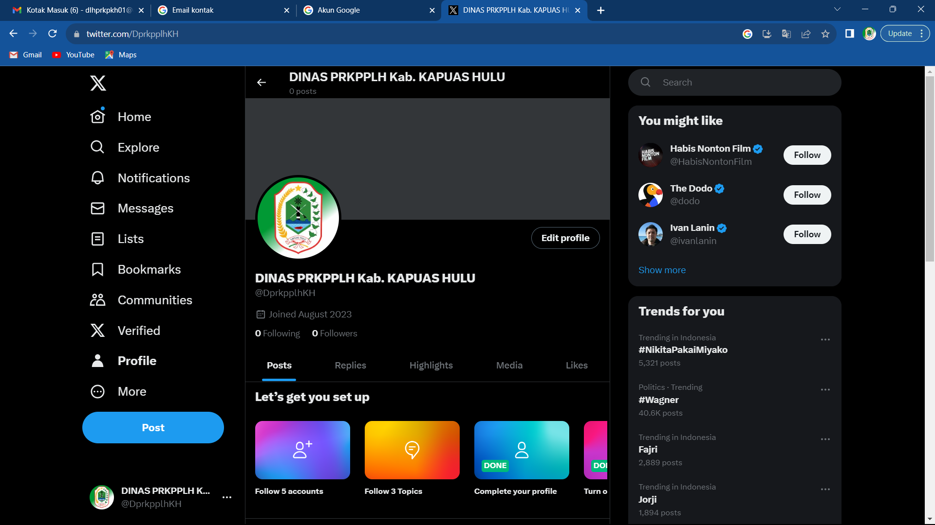Open the #NikitaPakaiMiyako trend

683,350
